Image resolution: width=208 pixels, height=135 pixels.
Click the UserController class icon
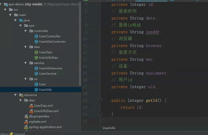(36, 36)
